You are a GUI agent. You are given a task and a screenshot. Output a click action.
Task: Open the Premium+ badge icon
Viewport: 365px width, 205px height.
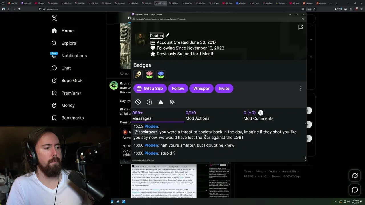(x=54, y=93)
